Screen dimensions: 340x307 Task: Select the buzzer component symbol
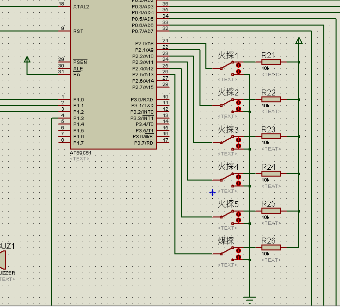(2, 260)
